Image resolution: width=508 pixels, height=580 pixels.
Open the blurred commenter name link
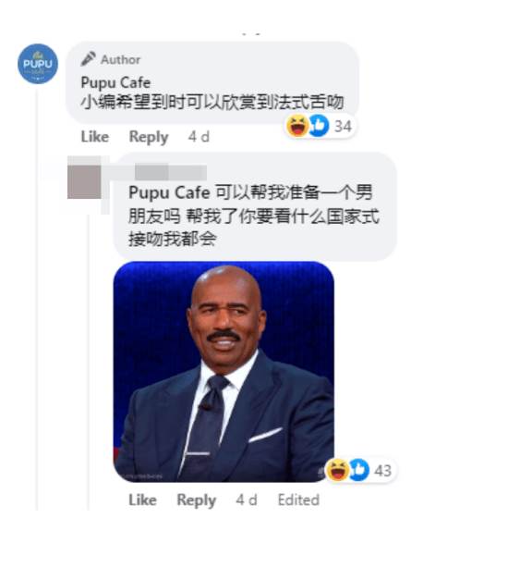(170, 172)
